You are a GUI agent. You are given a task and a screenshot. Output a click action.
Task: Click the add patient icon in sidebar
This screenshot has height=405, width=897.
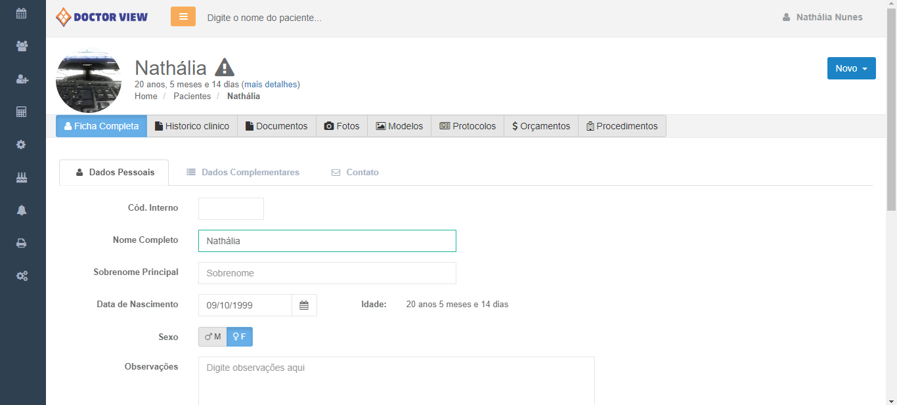click(22, 79)
